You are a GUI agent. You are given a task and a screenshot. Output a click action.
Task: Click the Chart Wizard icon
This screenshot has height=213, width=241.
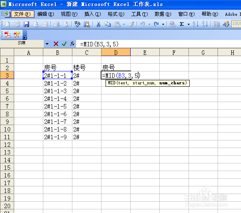(216, 24)
